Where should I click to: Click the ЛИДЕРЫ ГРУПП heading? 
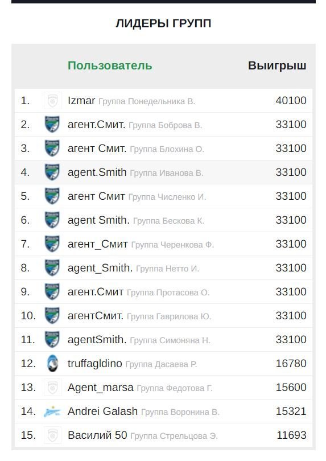click(x=163, y=23)
